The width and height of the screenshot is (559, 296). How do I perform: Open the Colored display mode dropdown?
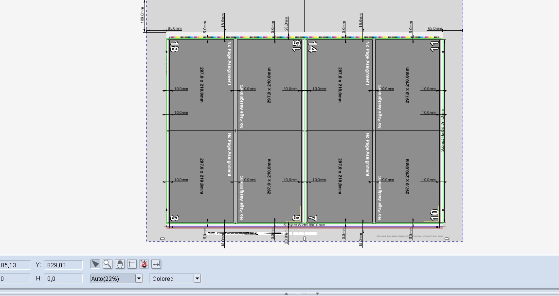click(175, 278)
